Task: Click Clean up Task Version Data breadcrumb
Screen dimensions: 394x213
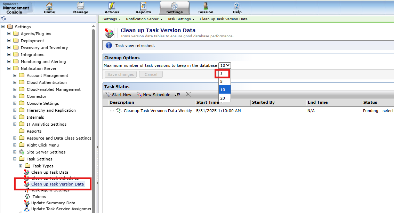Action: point(223,19)
